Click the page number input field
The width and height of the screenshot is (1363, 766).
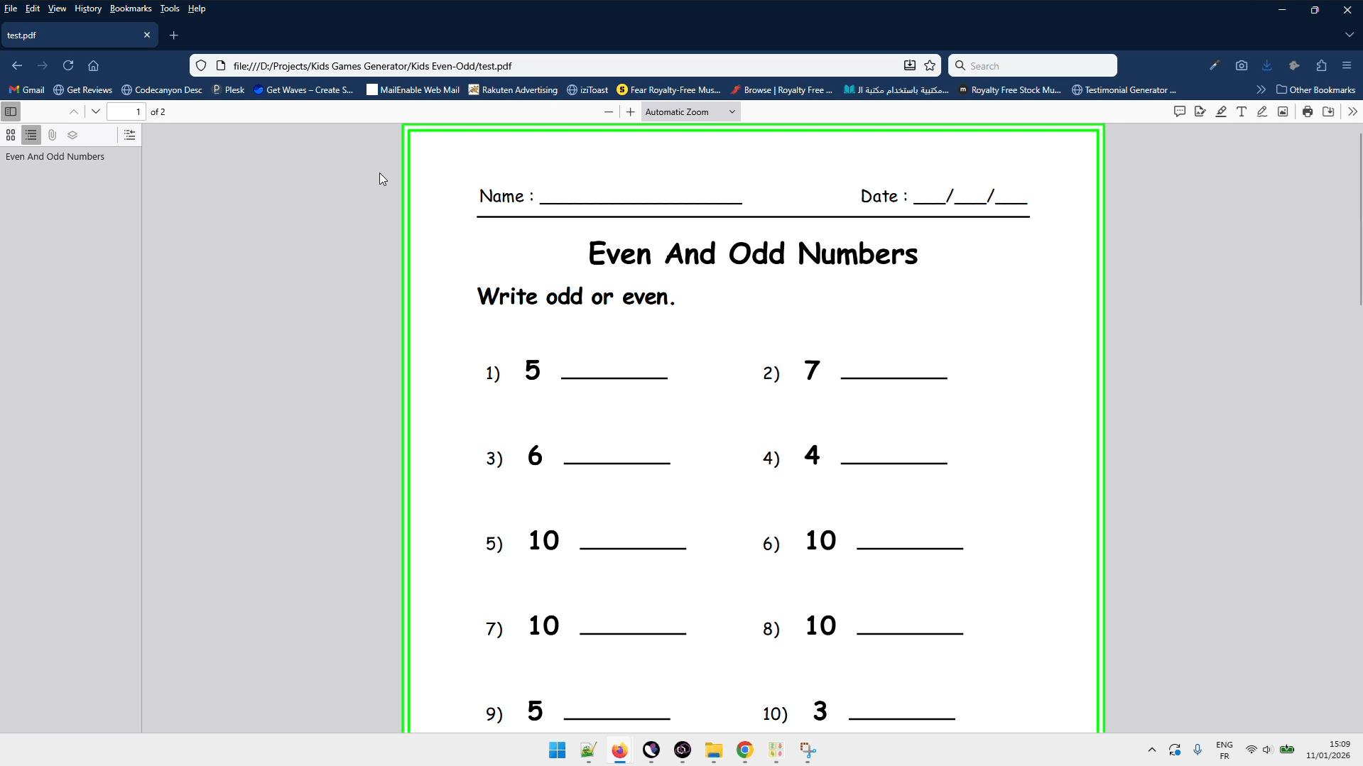pyautogui.click(x=126, y=111)
